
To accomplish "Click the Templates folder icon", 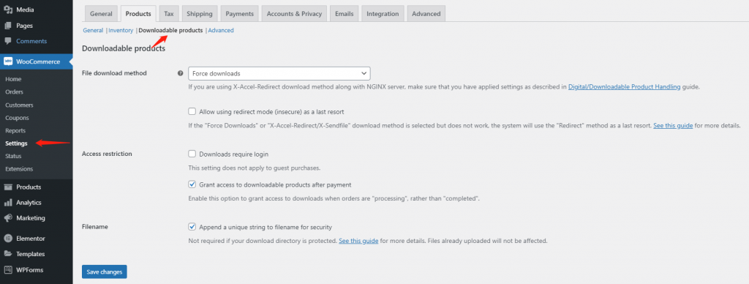I will click(7, 255).
